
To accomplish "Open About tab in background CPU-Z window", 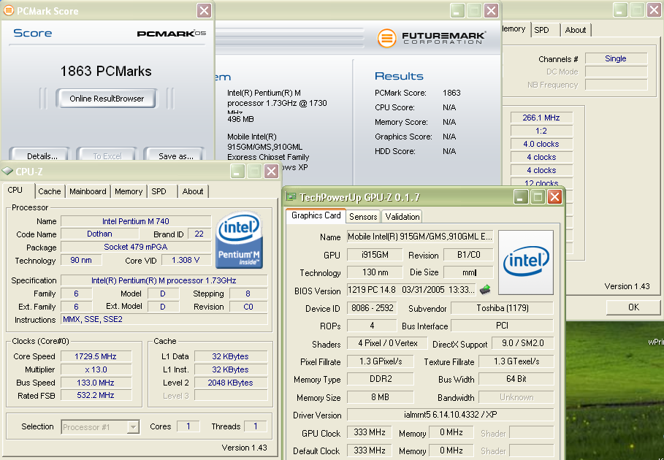I will tap(576, 30).
